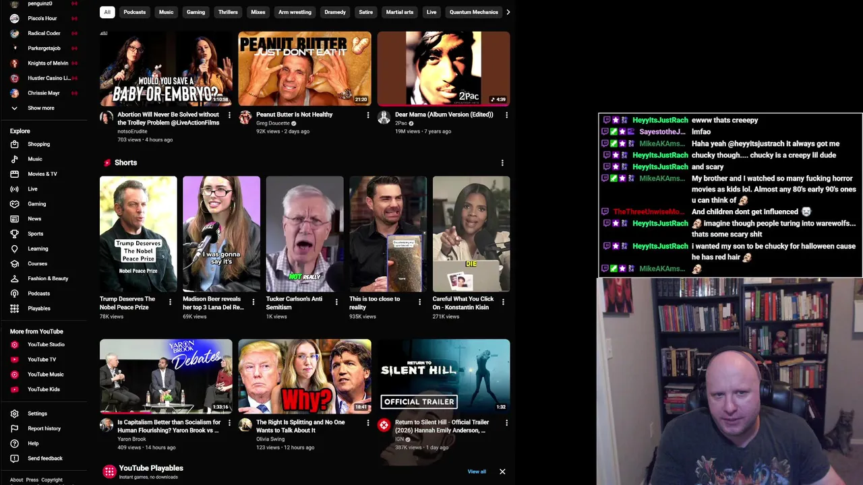863x485 pixels.
Task: Click the video title "Is Capitalism Better than Socialism"
Action: pos(169,426)
